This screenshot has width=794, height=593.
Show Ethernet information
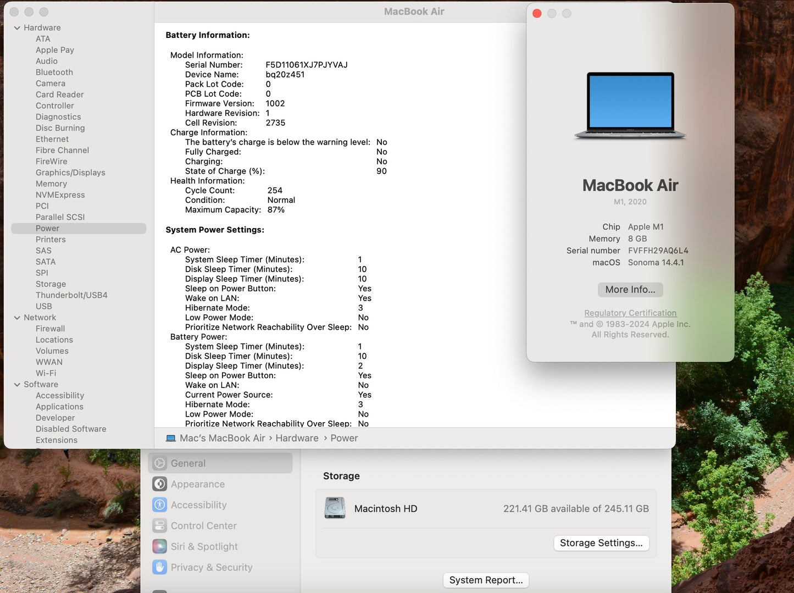pyautogui.click(x=52, y=140)
